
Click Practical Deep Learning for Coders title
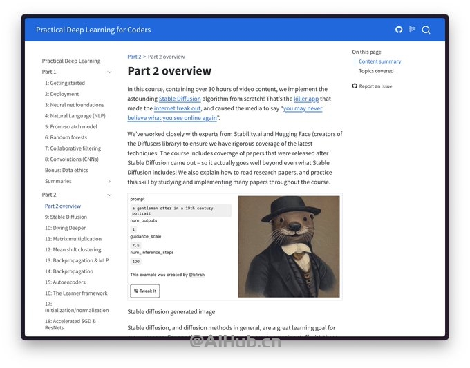click(x=93, y=30)
